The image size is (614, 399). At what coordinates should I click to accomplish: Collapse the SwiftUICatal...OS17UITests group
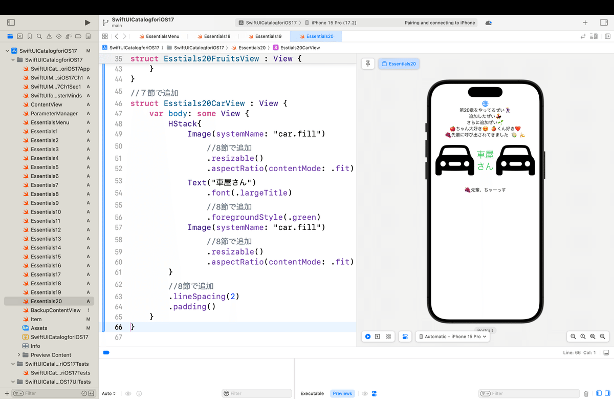point(13,382)
